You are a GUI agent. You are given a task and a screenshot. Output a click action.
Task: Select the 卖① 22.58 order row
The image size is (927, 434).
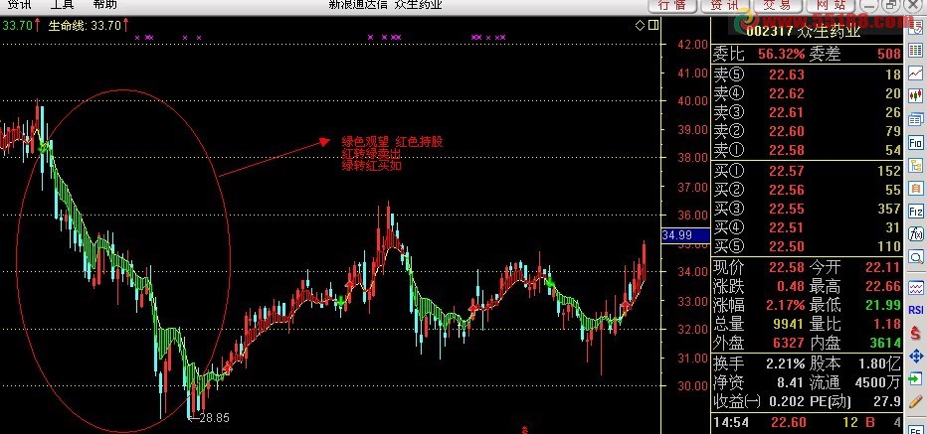[807, 150]
